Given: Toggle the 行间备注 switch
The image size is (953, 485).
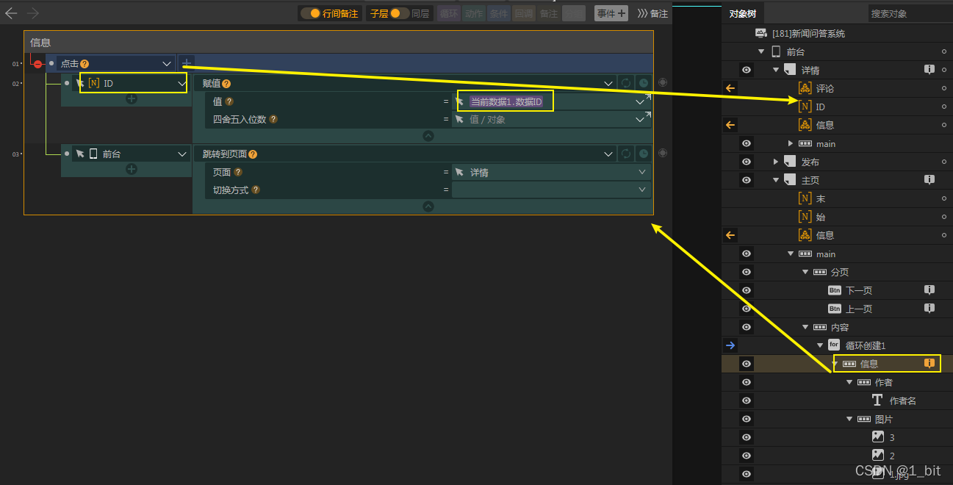Looking at the screenshot, I should [311, 13].
